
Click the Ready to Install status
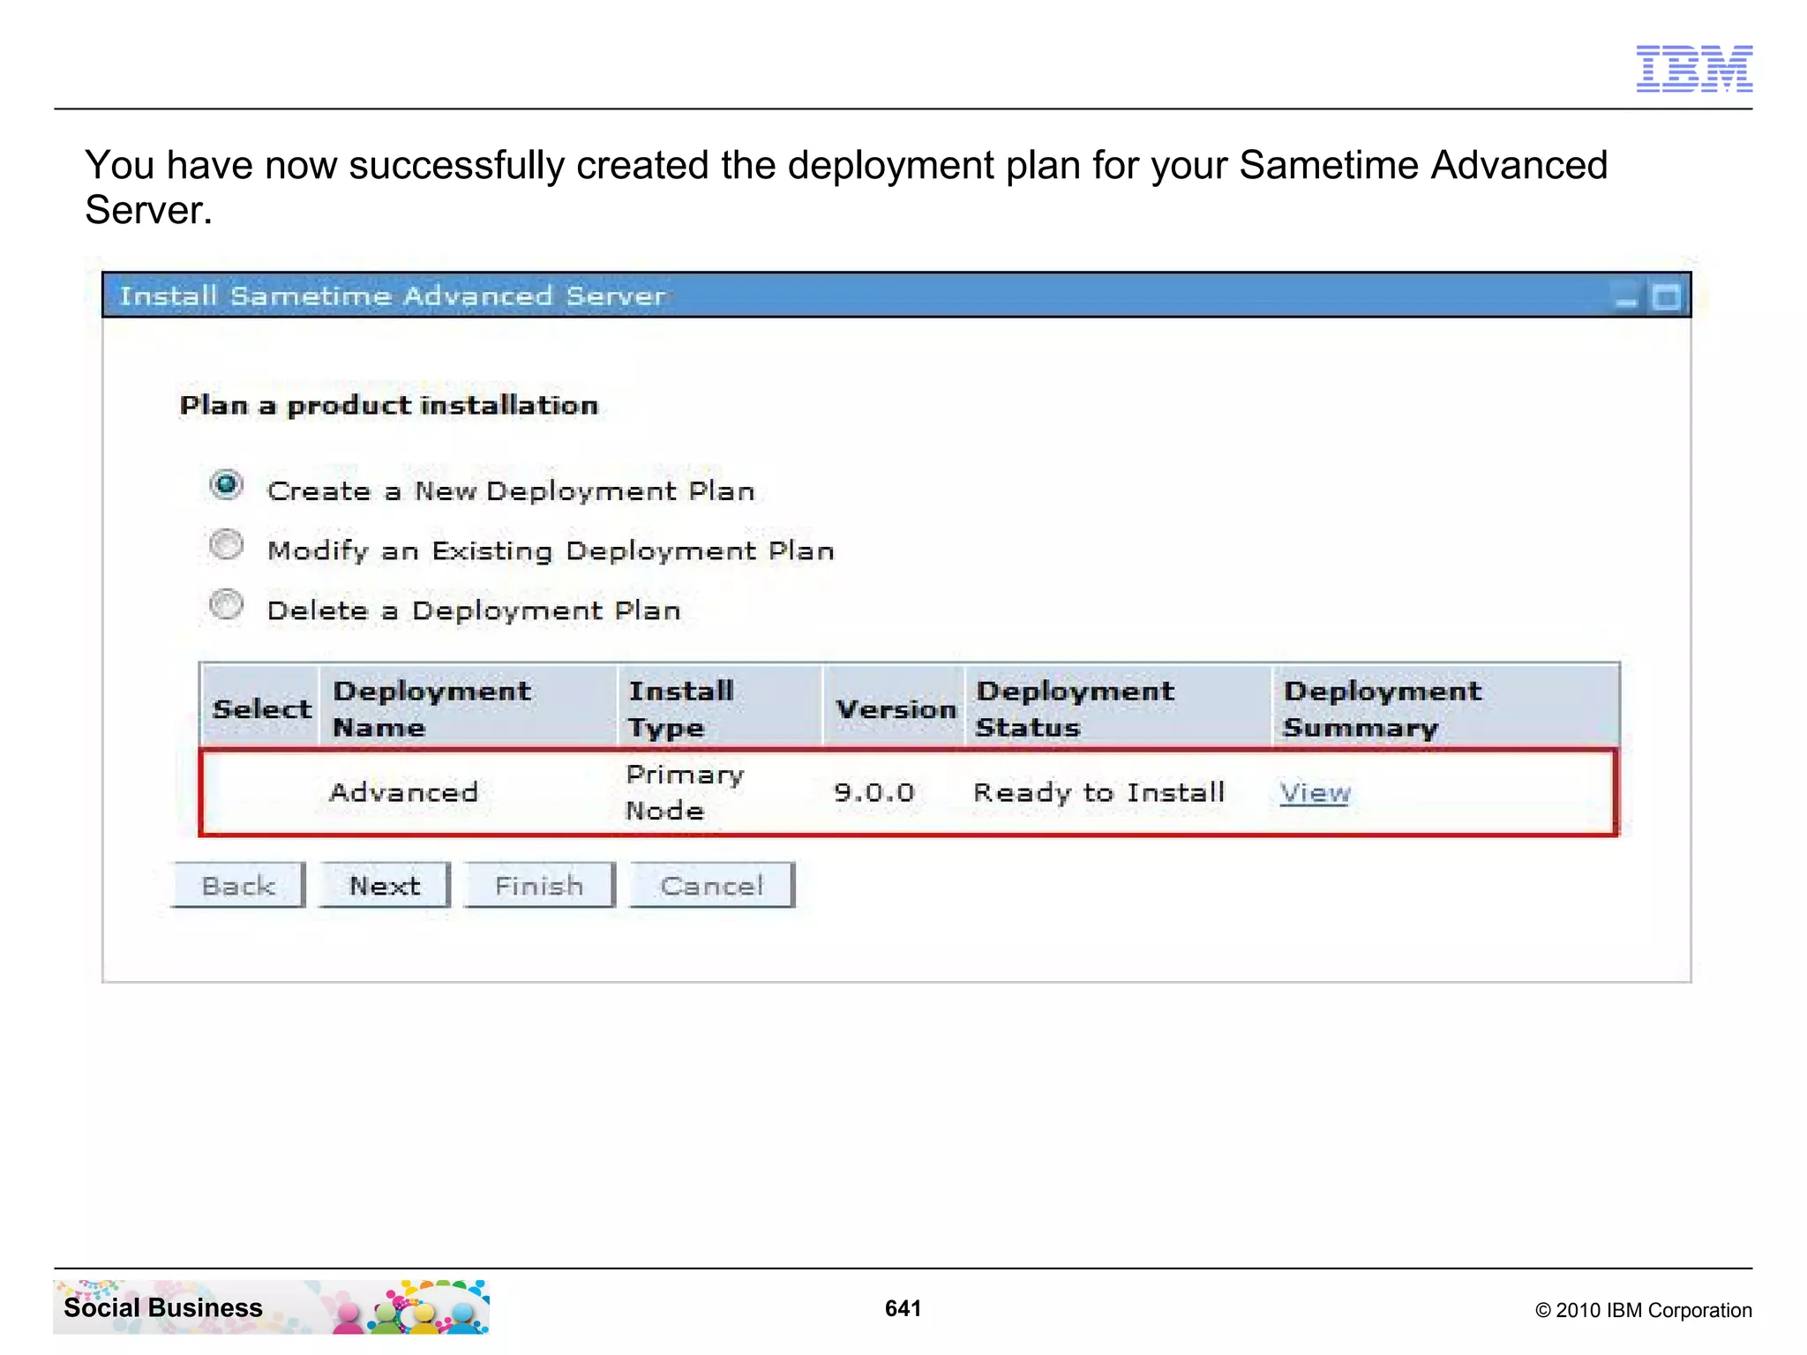1098,792
